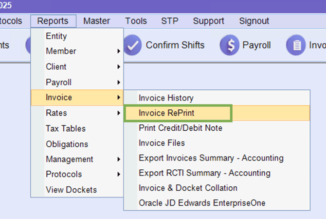Click the Confirm Shifts checkmark icon
326x219 pixels.
[x=132, y=45]
